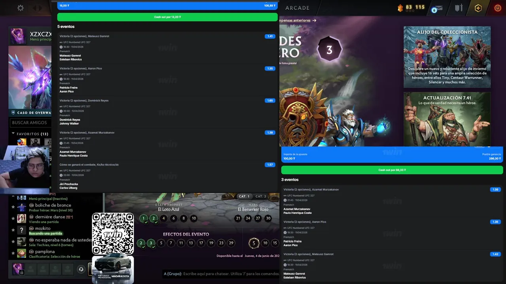506x284 pixels.
Task: Click the star next to mozkito
Action: point(13,230)
